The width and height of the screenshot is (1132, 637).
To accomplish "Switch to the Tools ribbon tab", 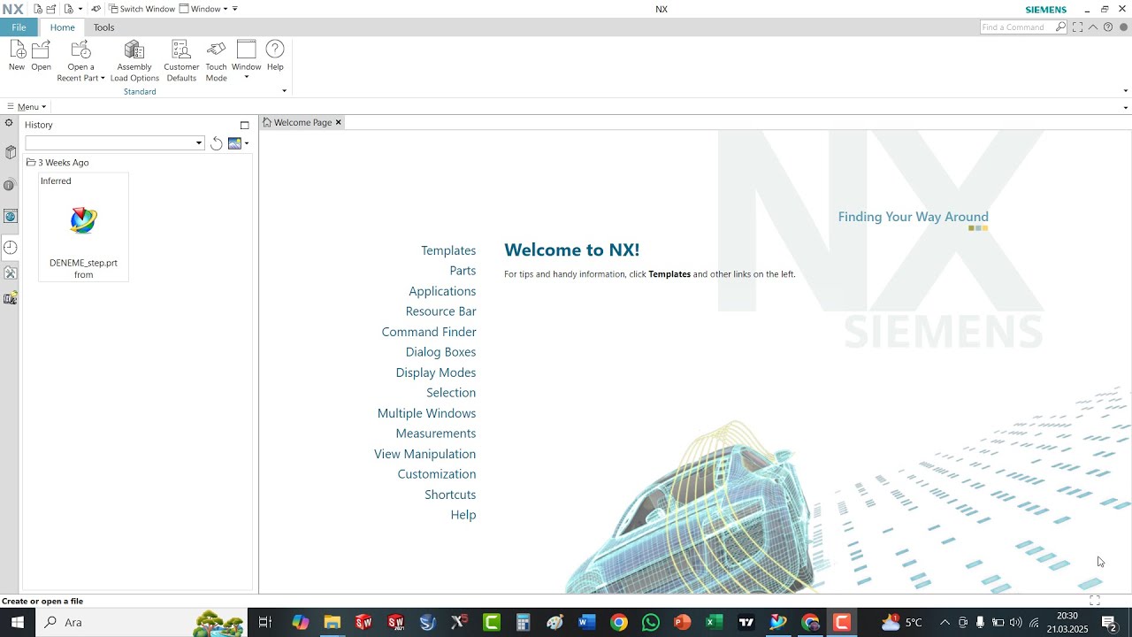I will (103, 27).
